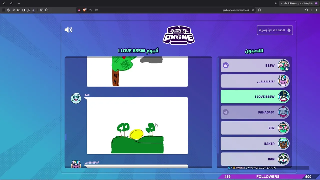Open the Brave Shields lion icon
Viewport: 320px width, 180px height.
pyautogui.click(x=84, y=10)
